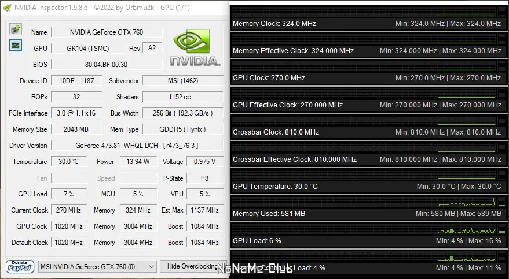Open the MSI NVIDIA GeForce GTX 760 dropdown
Screen dimensions: 509x279
pyautogui.click(x=97, y=267)
